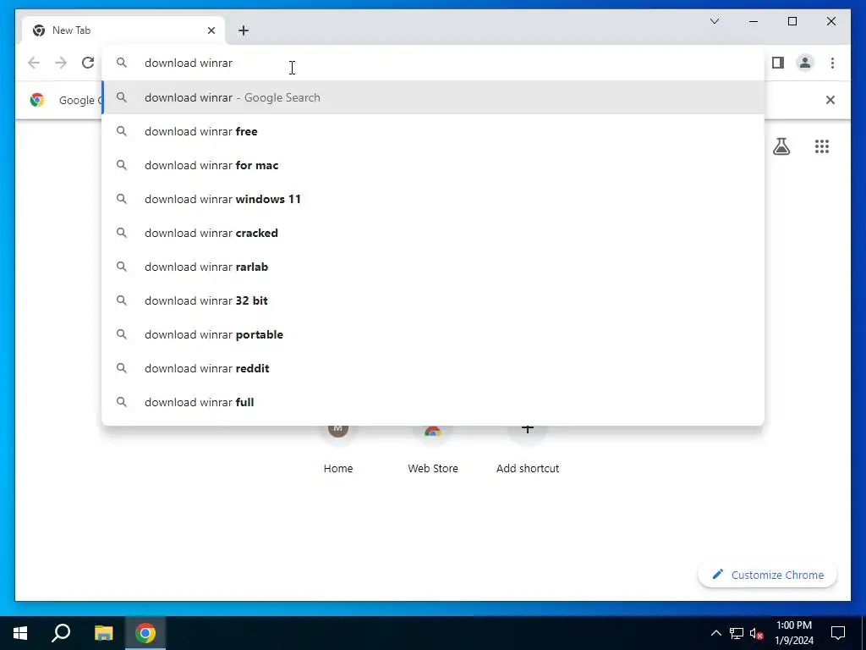866x650 pixels.
Task: Select suggestion 'download winrar reddit'
Action: click(x=433, y=368)
